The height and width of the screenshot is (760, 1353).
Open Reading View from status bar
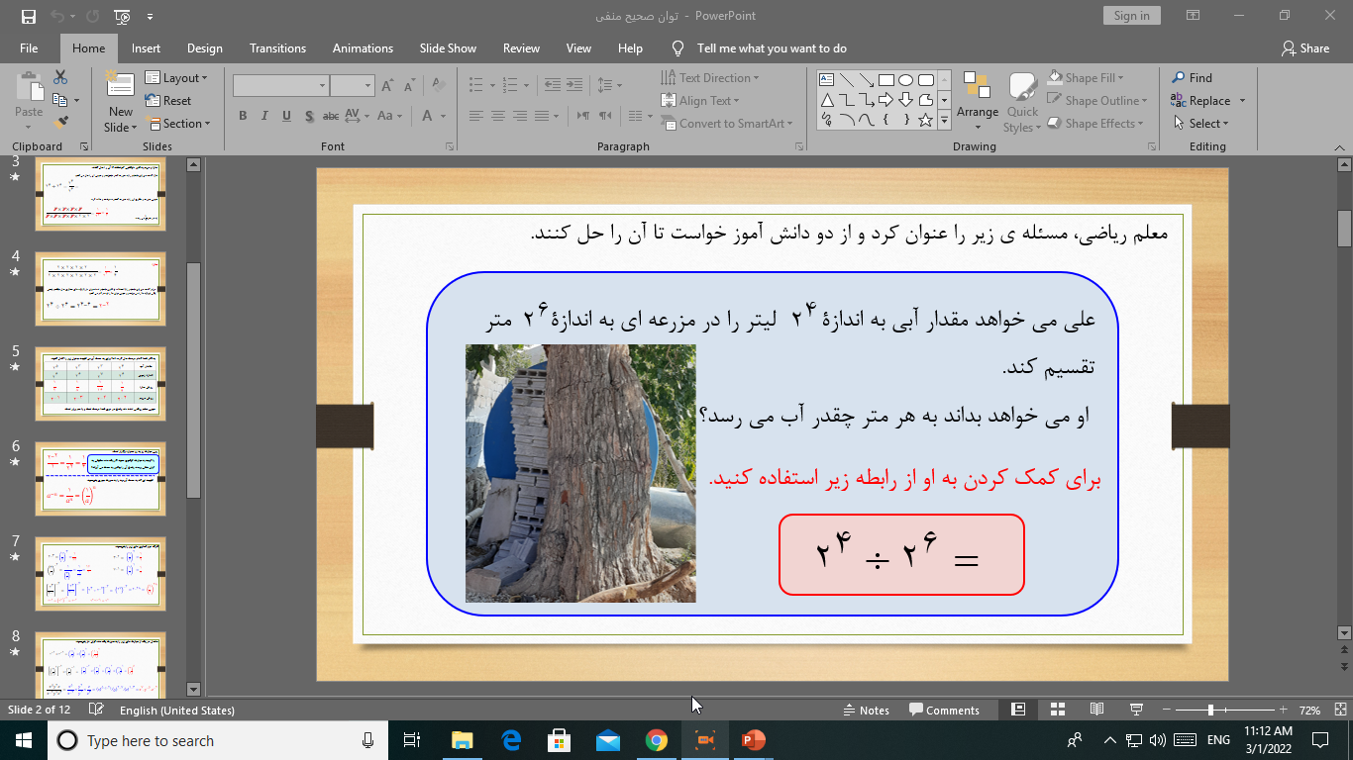(1096, 710)
